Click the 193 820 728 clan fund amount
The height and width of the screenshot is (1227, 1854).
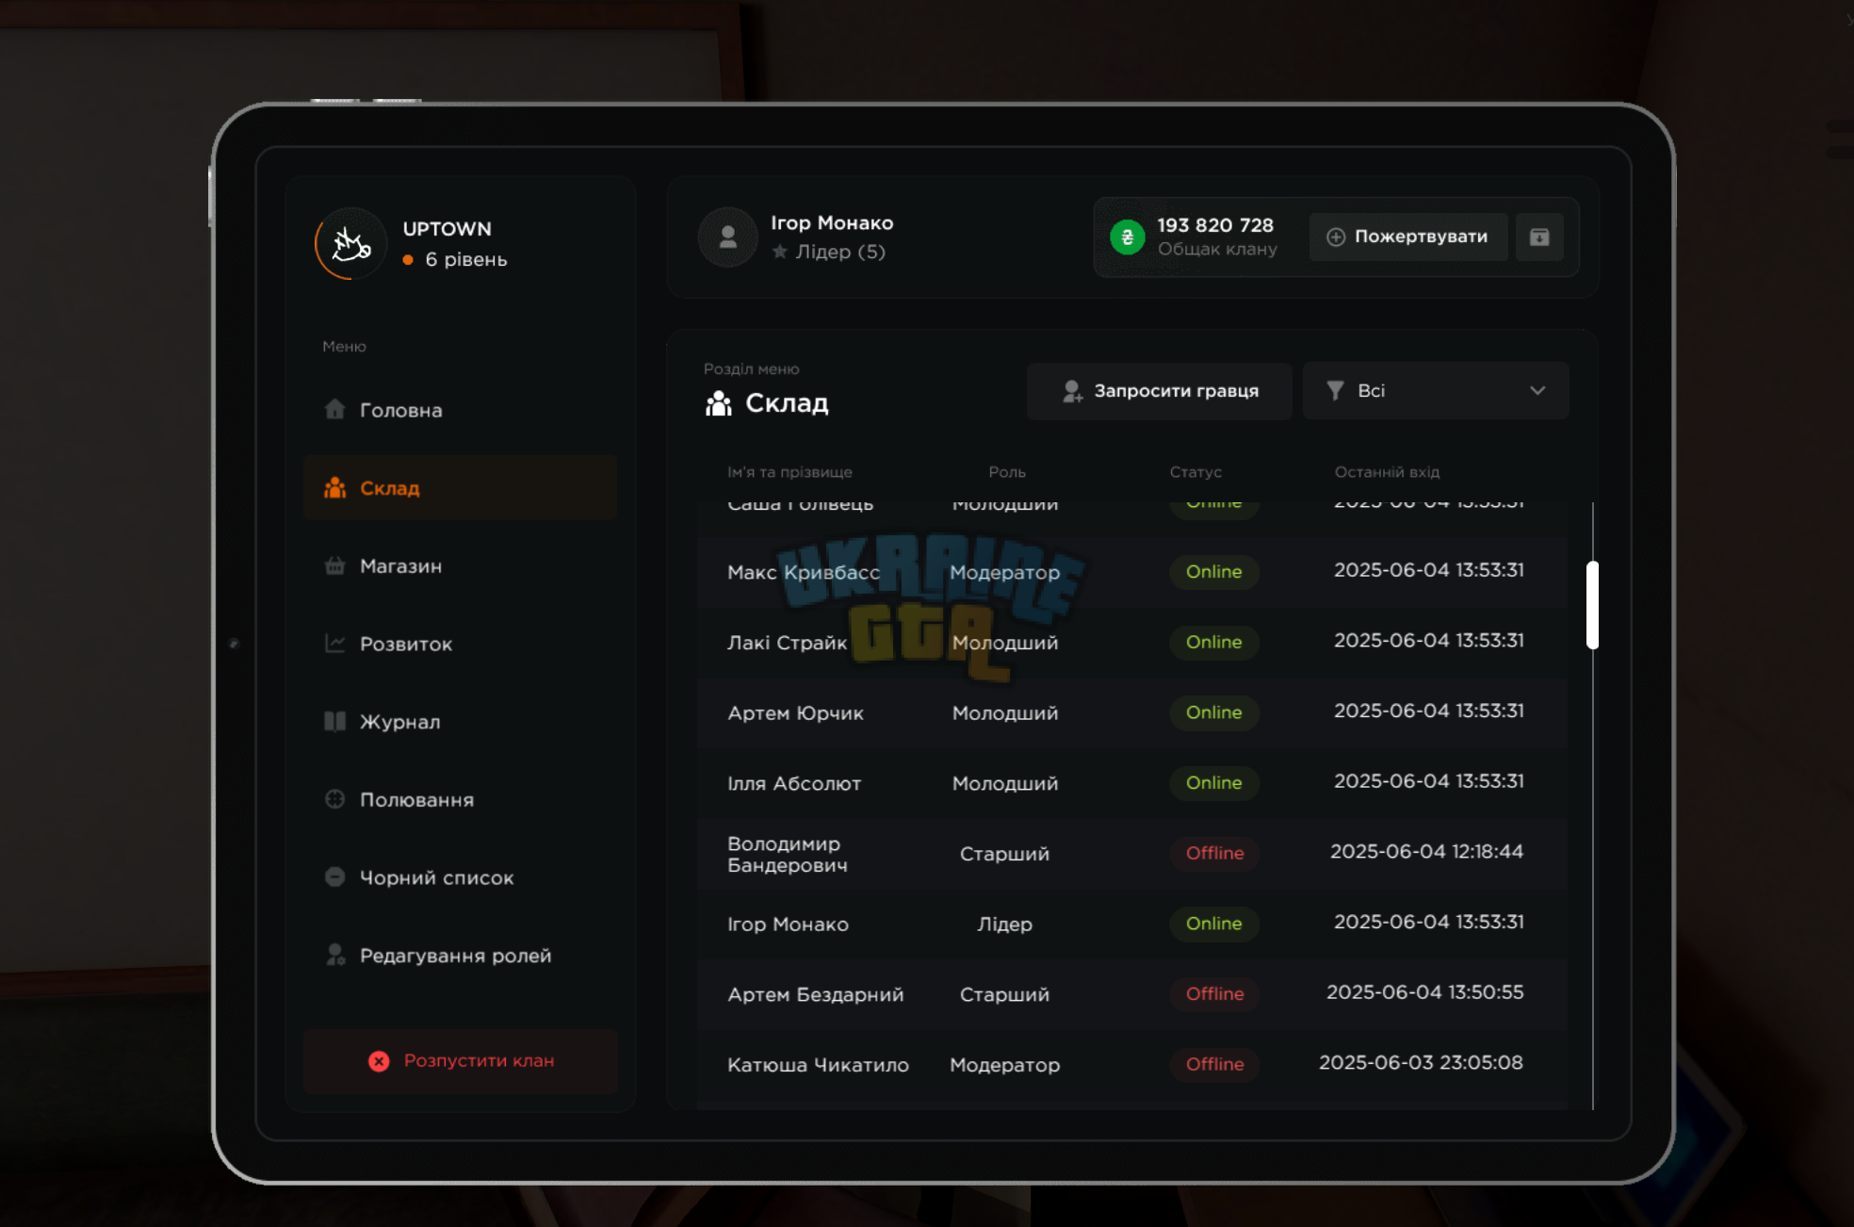(1214, 226)
